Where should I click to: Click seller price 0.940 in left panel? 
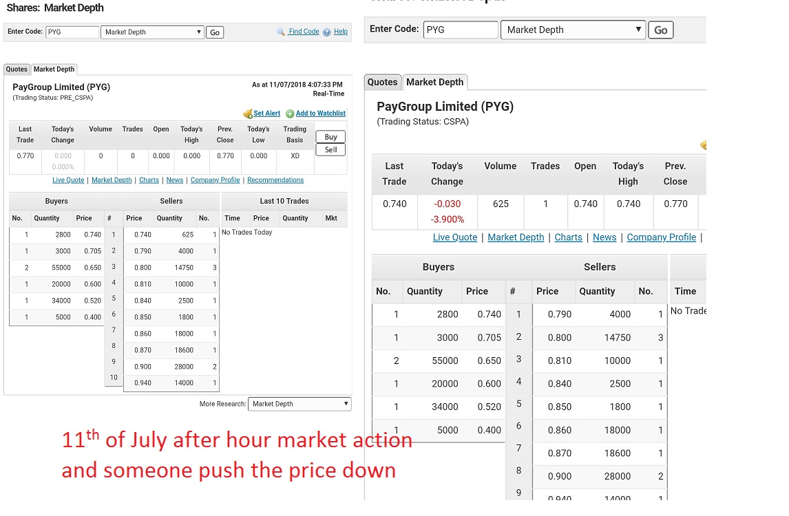(143, 383)
